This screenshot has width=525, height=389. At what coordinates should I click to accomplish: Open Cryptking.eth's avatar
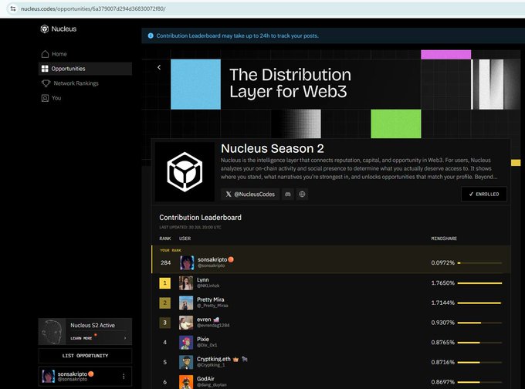tap(186, 362)
